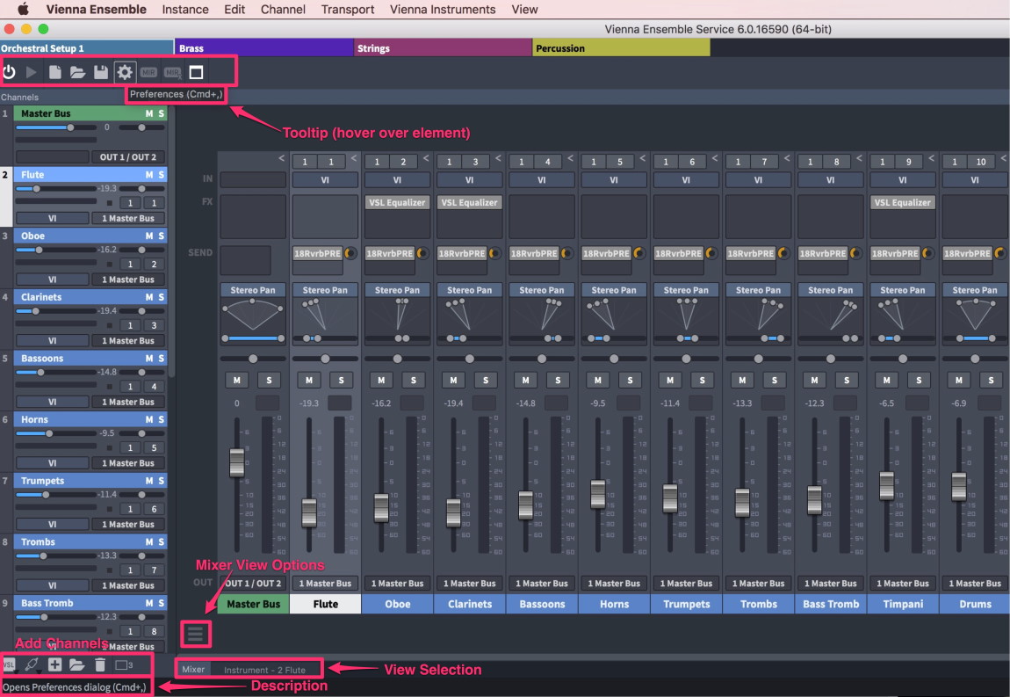Image resolution: width=1010 pixels, height=697 pixels.
Task: Collapse the Trumpets mixer strip arrow
Action: coord(714,158)
